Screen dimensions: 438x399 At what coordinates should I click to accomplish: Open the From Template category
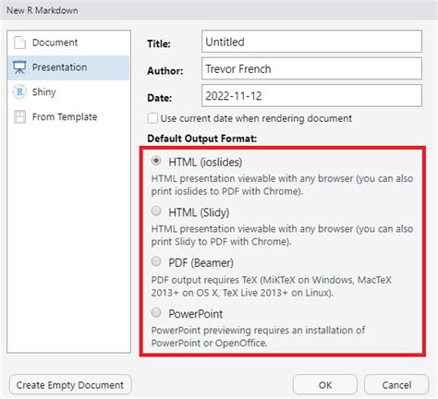click(x=68, y=117)
